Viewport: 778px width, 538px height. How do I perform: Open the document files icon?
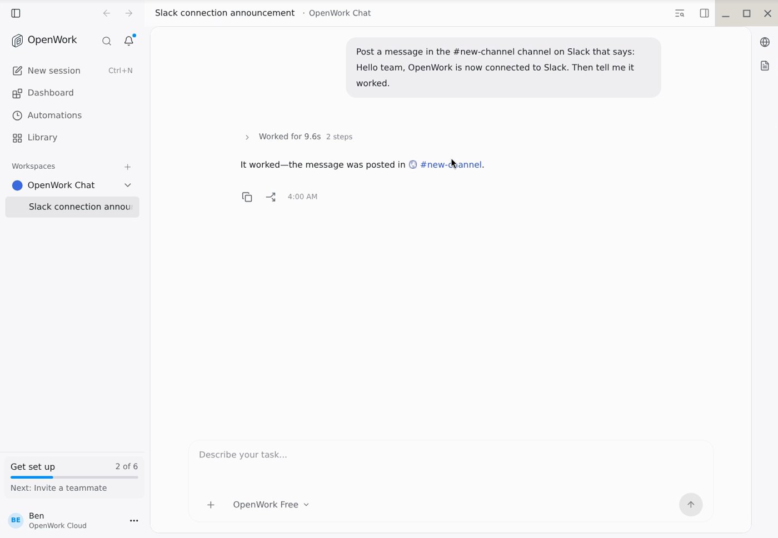click(765, 66)
